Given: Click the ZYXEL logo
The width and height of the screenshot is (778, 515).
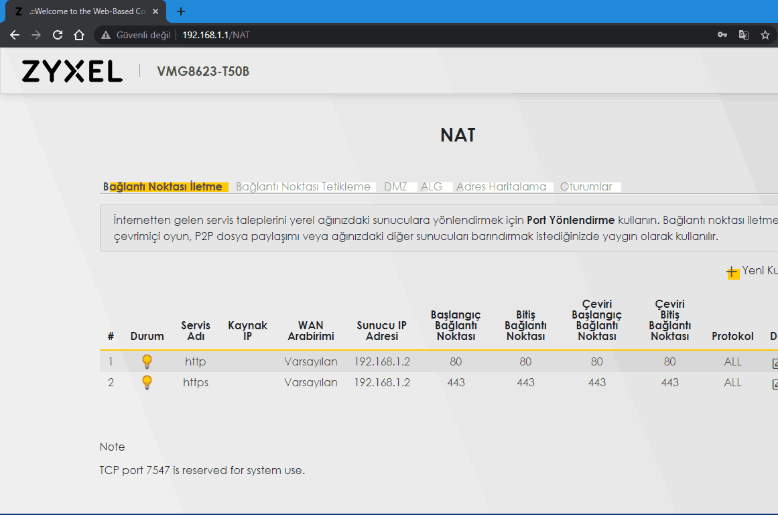Looking at the screenshot, I should [x=72, y=72].
